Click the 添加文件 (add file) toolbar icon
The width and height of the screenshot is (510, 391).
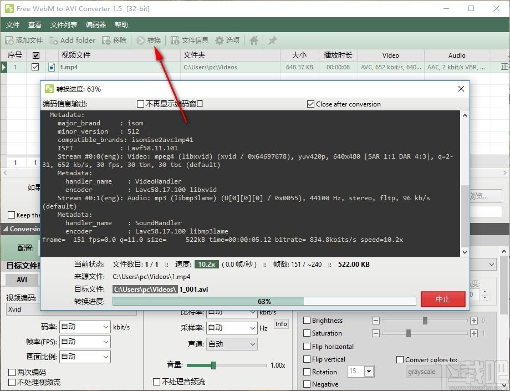(9, 40)
